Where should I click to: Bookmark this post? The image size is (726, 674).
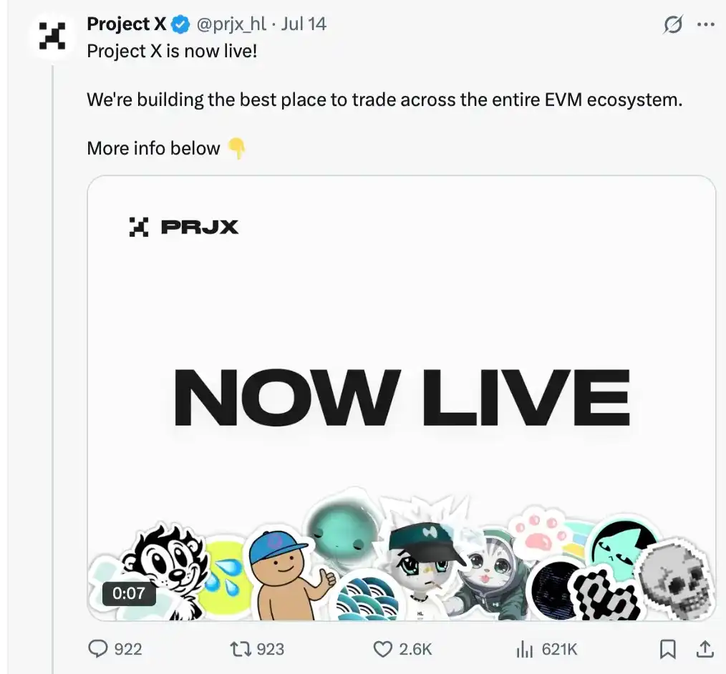tap(667, 649)
